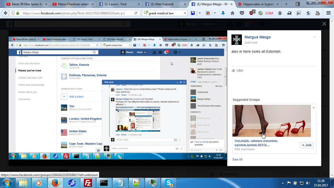Reload the page using address bar refresh icon
The height and width of the screenshot is (188, 334).
pos(136,13)
